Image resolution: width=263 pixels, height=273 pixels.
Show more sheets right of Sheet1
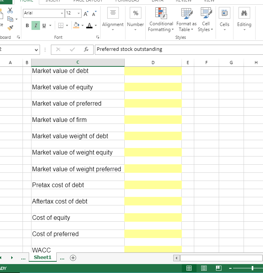click(x=62, y=258)
